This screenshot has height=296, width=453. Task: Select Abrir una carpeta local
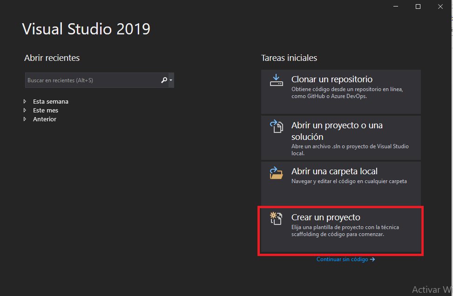[x=341, y=184]
